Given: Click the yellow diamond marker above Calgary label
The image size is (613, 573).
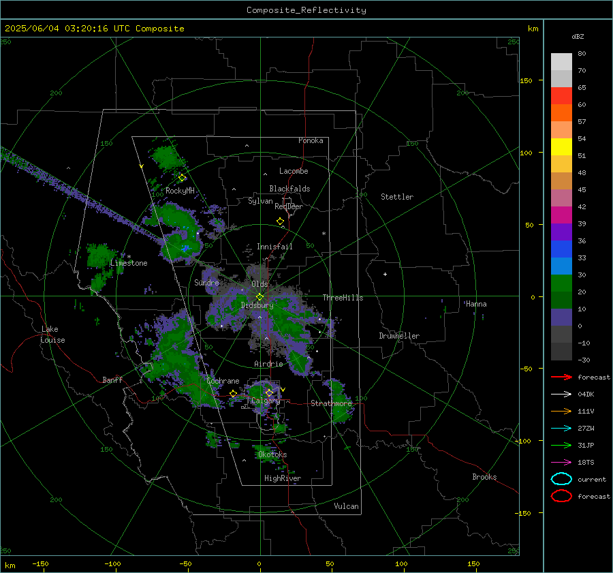Looking at the screenshot, I should (269, 392).
